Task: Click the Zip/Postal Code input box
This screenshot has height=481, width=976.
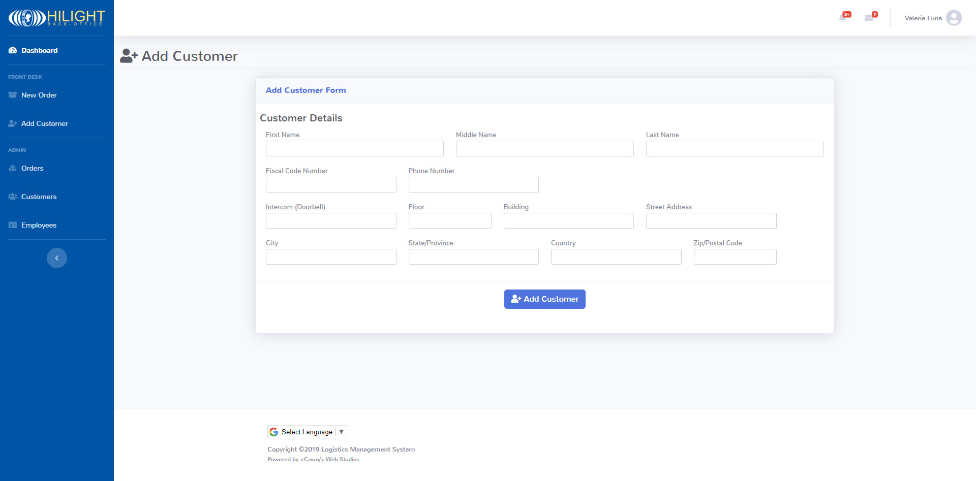Action: (x=735, y=257)
